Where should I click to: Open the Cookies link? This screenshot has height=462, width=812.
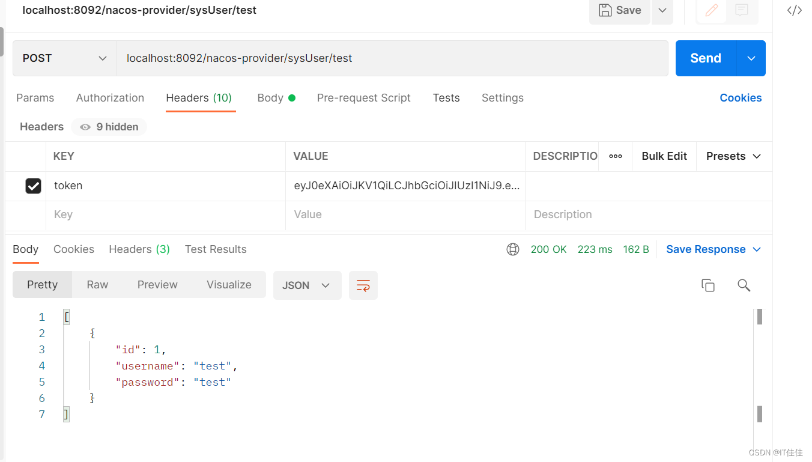[x=741, y=98]
